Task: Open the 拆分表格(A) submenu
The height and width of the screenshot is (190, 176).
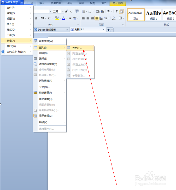Action: pyautogui.click(x=50, y=80)
